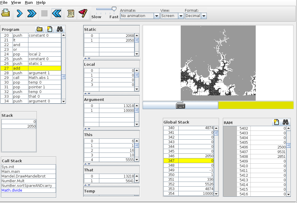The height and width of the screenshot is (203, 297).
Task: Click the fast forward run button
Action: (32, 13)
